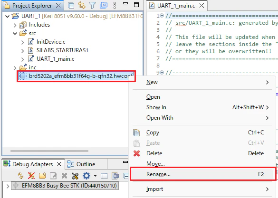The image size is (278, 198).
Task: Open the Project Explorer view menu dots
Action: (115, 6)
